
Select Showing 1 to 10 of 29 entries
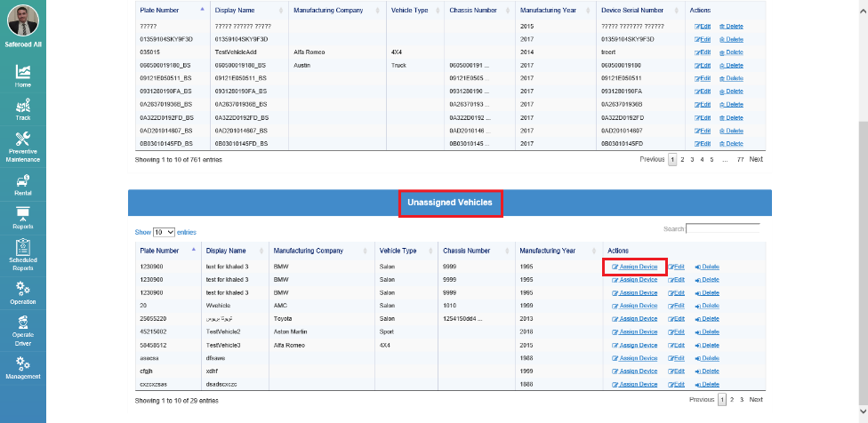pyautogui.click(x=177, y=400)
